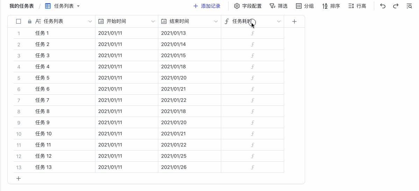Expand the 任务列表 column header menu arrow
Image resolution: width=419 pixels, height=191 pixels.
90,21
